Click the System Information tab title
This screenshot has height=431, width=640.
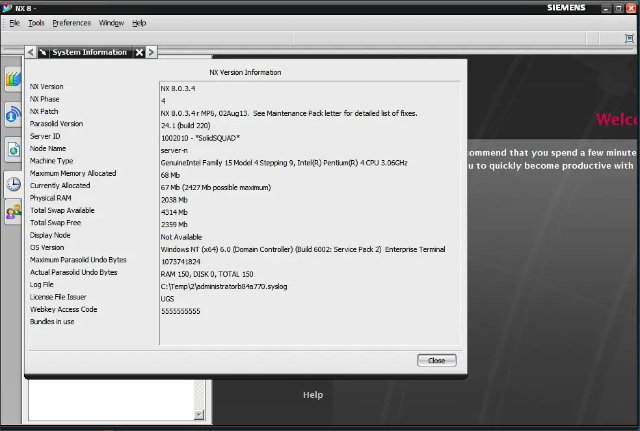click(89, 52)
